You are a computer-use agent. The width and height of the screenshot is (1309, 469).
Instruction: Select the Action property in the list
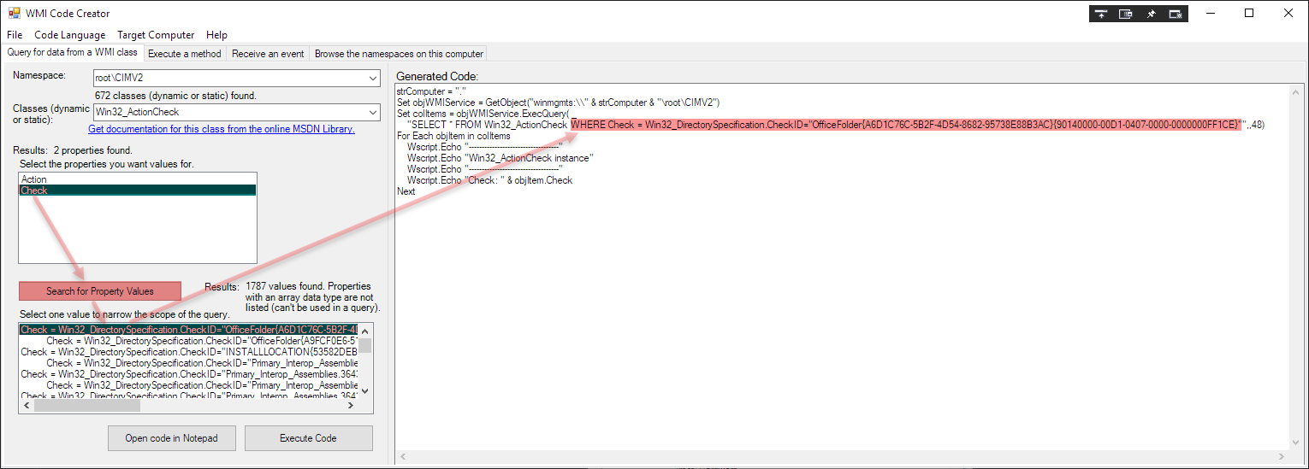tap(34, 179)
